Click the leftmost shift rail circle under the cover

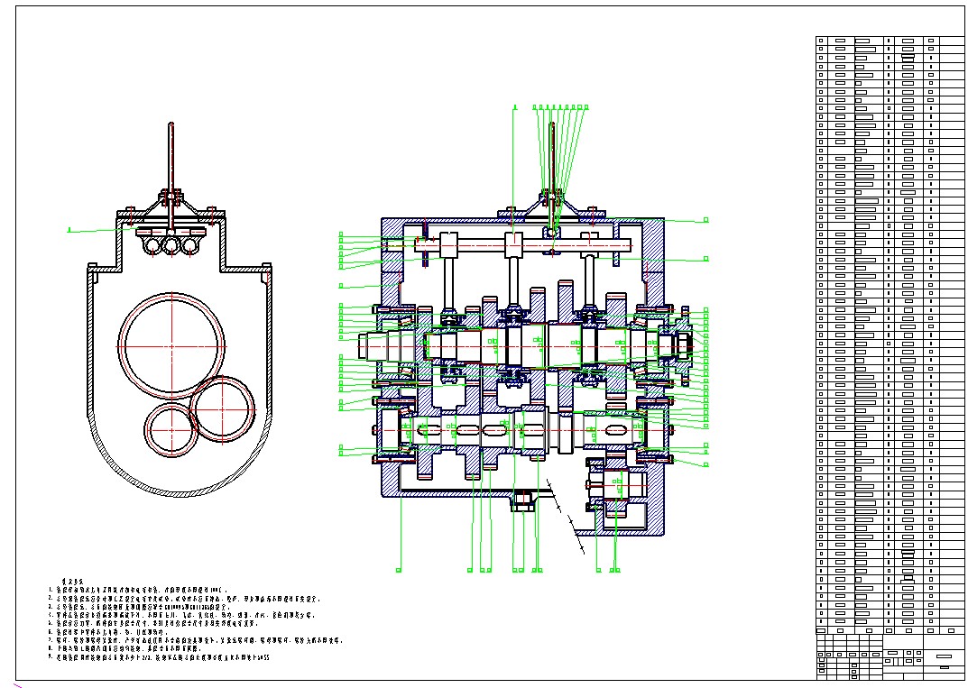point(152,244)
